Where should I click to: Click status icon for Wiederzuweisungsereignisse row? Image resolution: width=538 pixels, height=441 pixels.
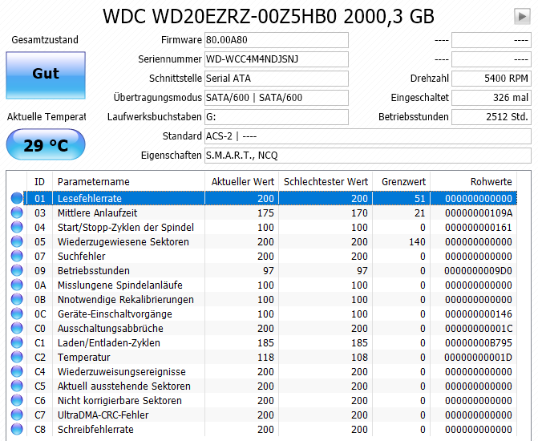(x=17, y=371)
